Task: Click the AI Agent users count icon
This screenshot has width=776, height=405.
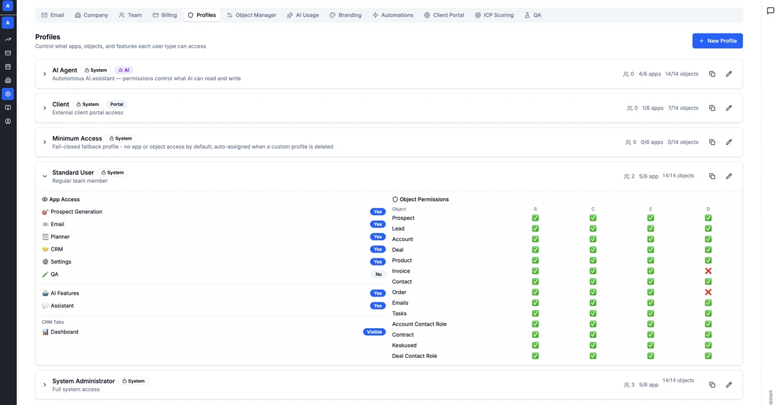Action: click(626, 74)
